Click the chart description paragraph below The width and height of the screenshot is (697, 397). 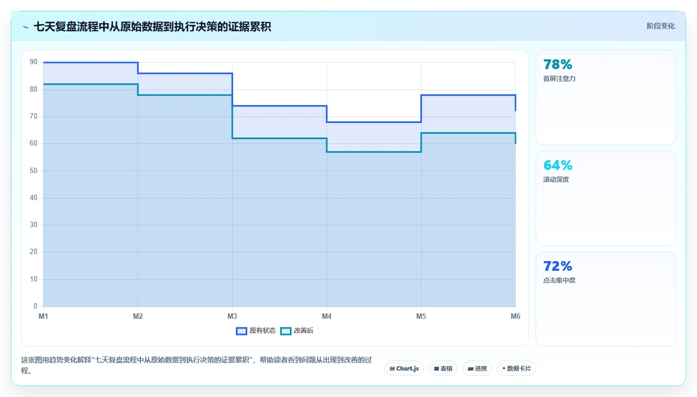point(197,365)
